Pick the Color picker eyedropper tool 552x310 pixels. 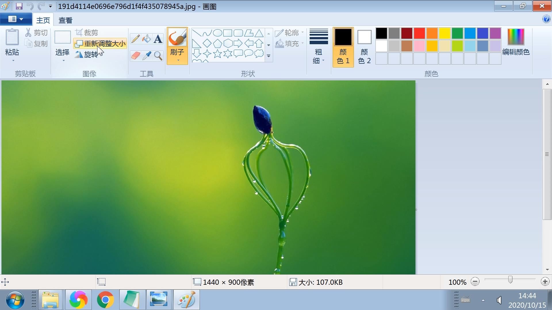(147, 56)
